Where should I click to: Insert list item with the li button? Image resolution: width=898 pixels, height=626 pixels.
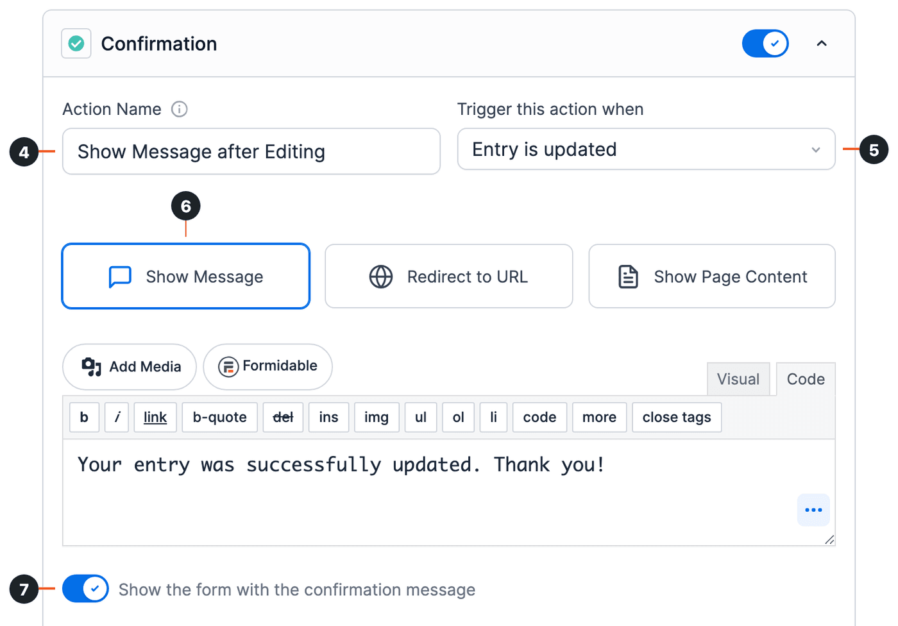pos(494,418)
